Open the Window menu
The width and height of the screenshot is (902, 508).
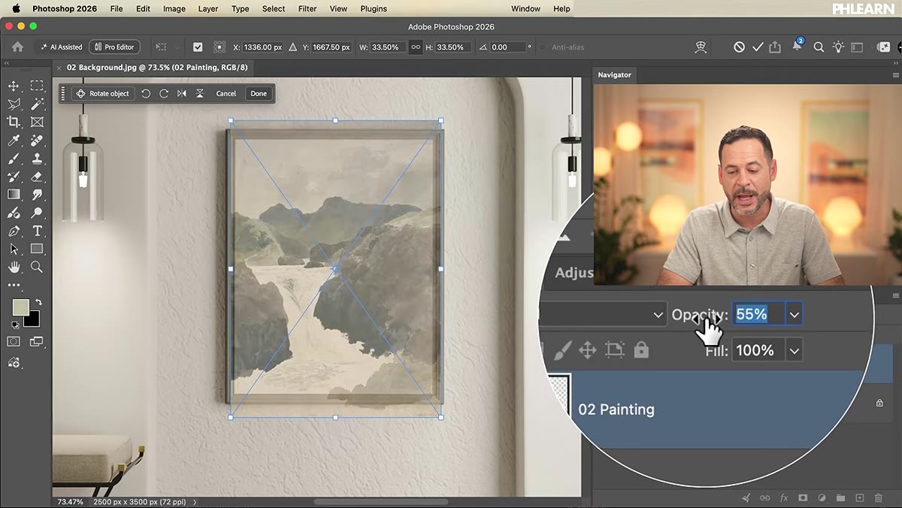click(x=525, y=9)
